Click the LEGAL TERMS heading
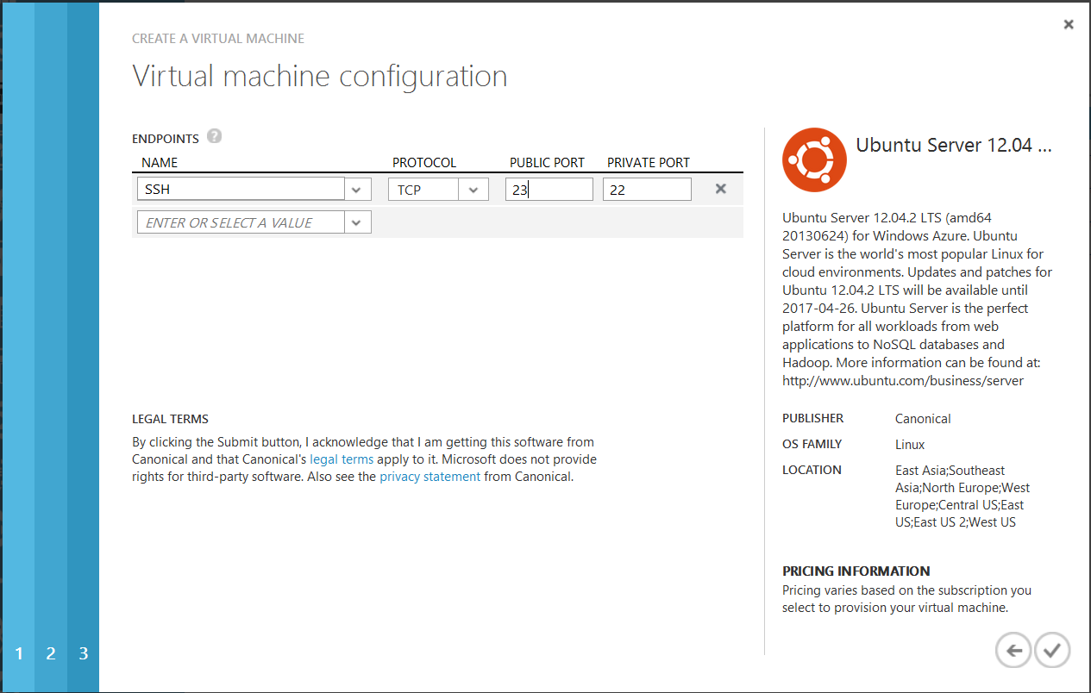The height and width of the screenshot is (693, 1091). pos(171,419)
